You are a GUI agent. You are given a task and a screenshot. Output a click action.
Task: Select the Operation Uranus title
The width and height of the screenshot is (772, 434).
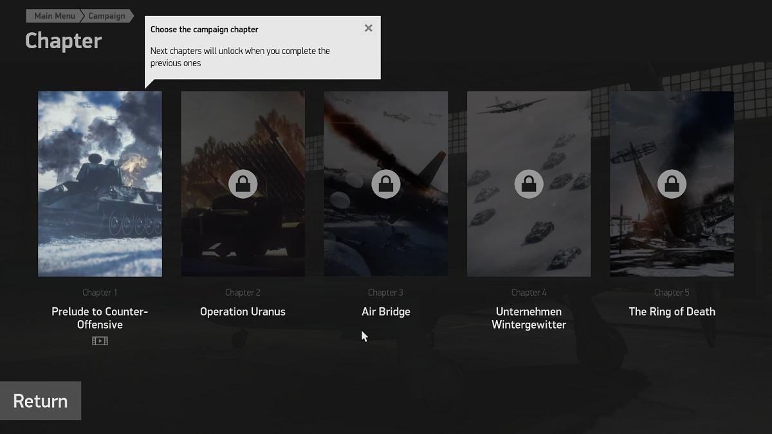click(243, 312)
